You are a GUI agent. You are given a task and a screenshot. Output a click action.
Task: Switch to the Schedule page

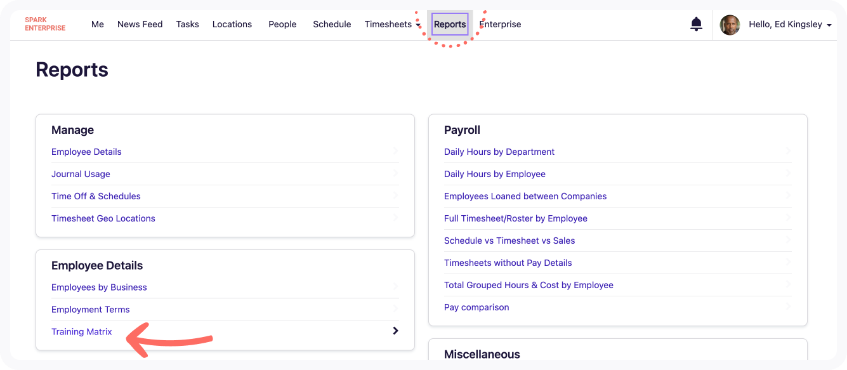click(332, 24)
